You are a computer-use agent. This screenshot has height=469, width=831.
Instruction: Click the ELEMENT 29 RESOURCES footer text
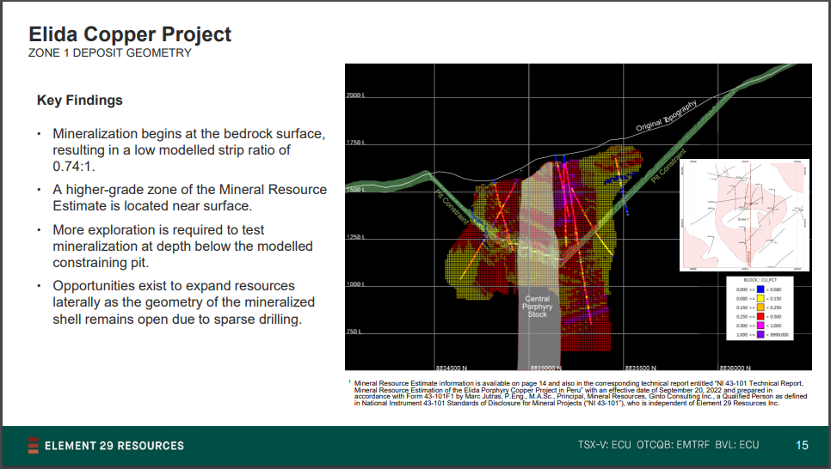tap(114, 445)
